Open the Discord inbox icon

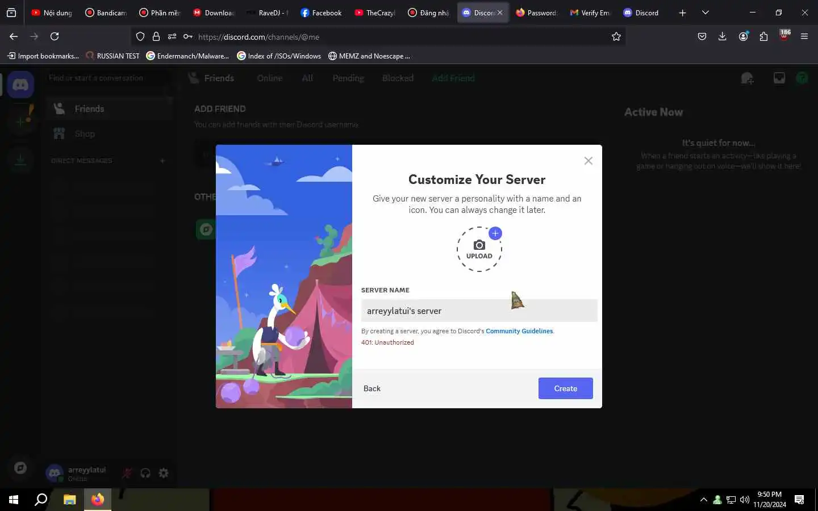(779, 78)
